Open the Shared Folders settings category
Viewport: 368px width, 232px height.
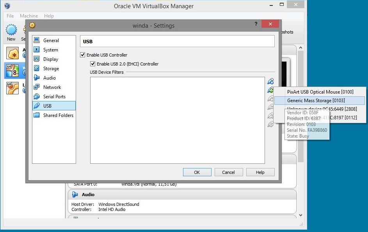tap(54, 115)
